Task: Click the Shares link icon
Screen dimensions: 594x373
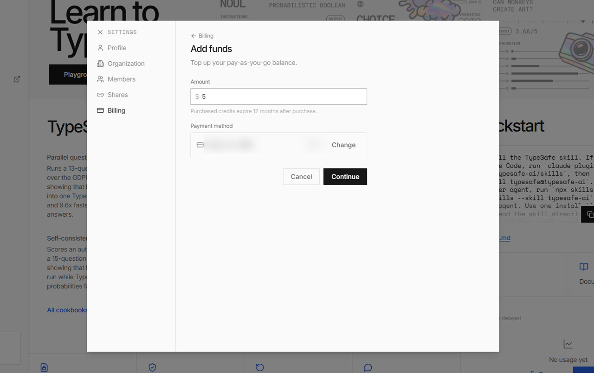Action: pos(100,95)
